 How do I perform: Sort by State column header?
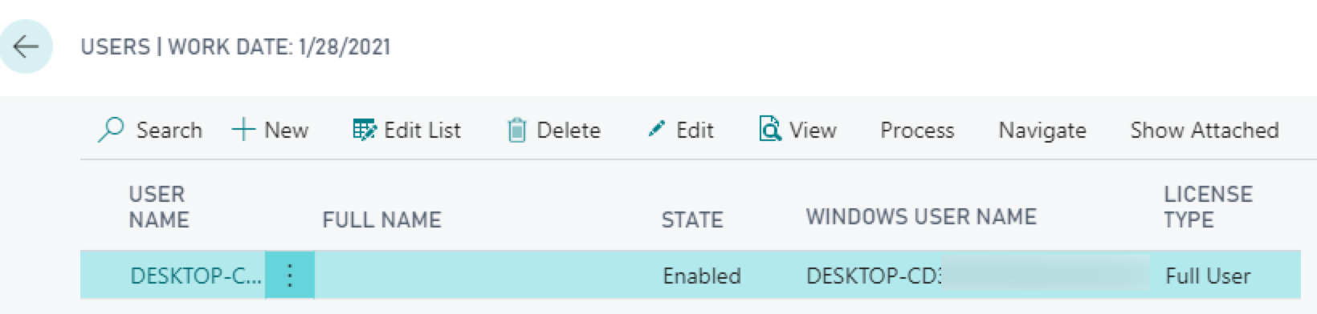pyautogui.click(x=692, y=219)
